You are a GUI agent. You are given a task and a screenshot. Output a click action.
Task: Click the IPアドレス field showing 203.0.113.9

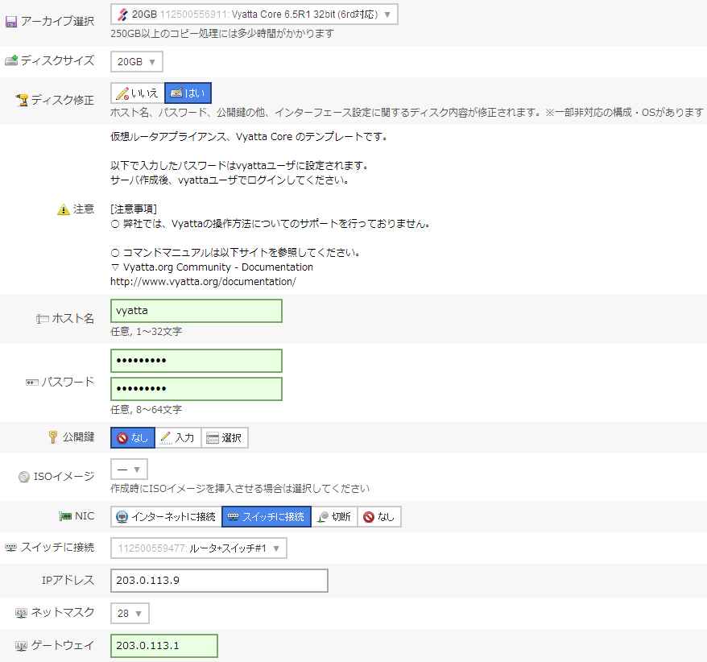coord(219,580)
